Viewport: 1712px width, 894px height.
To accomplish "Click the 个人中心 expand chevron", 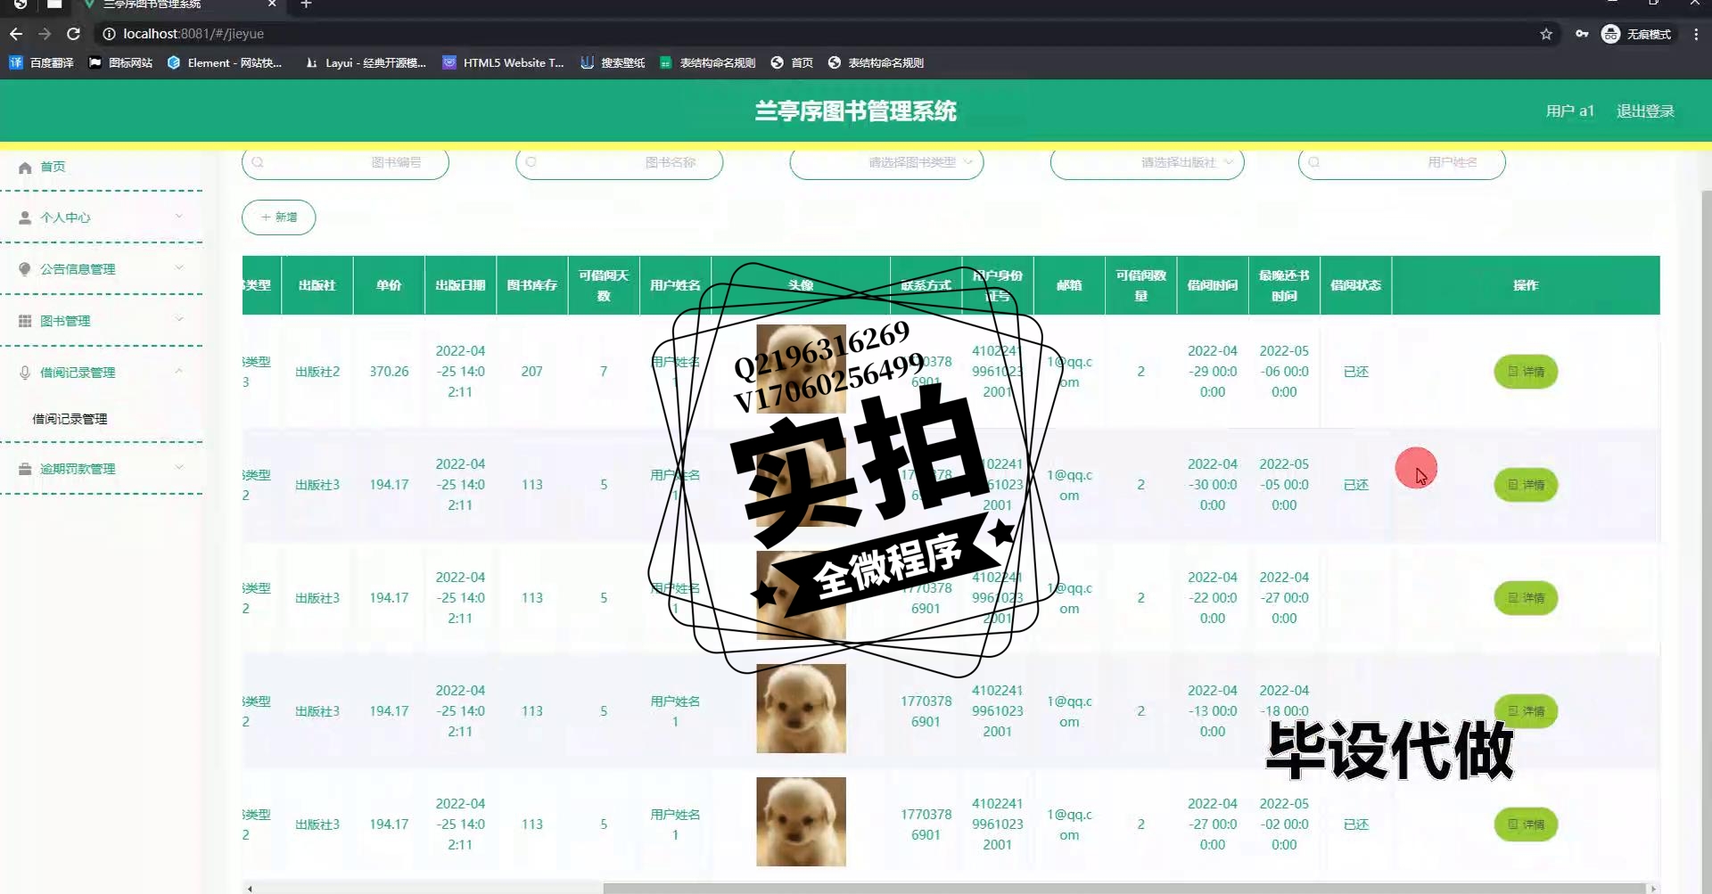I will pos(179,217).
